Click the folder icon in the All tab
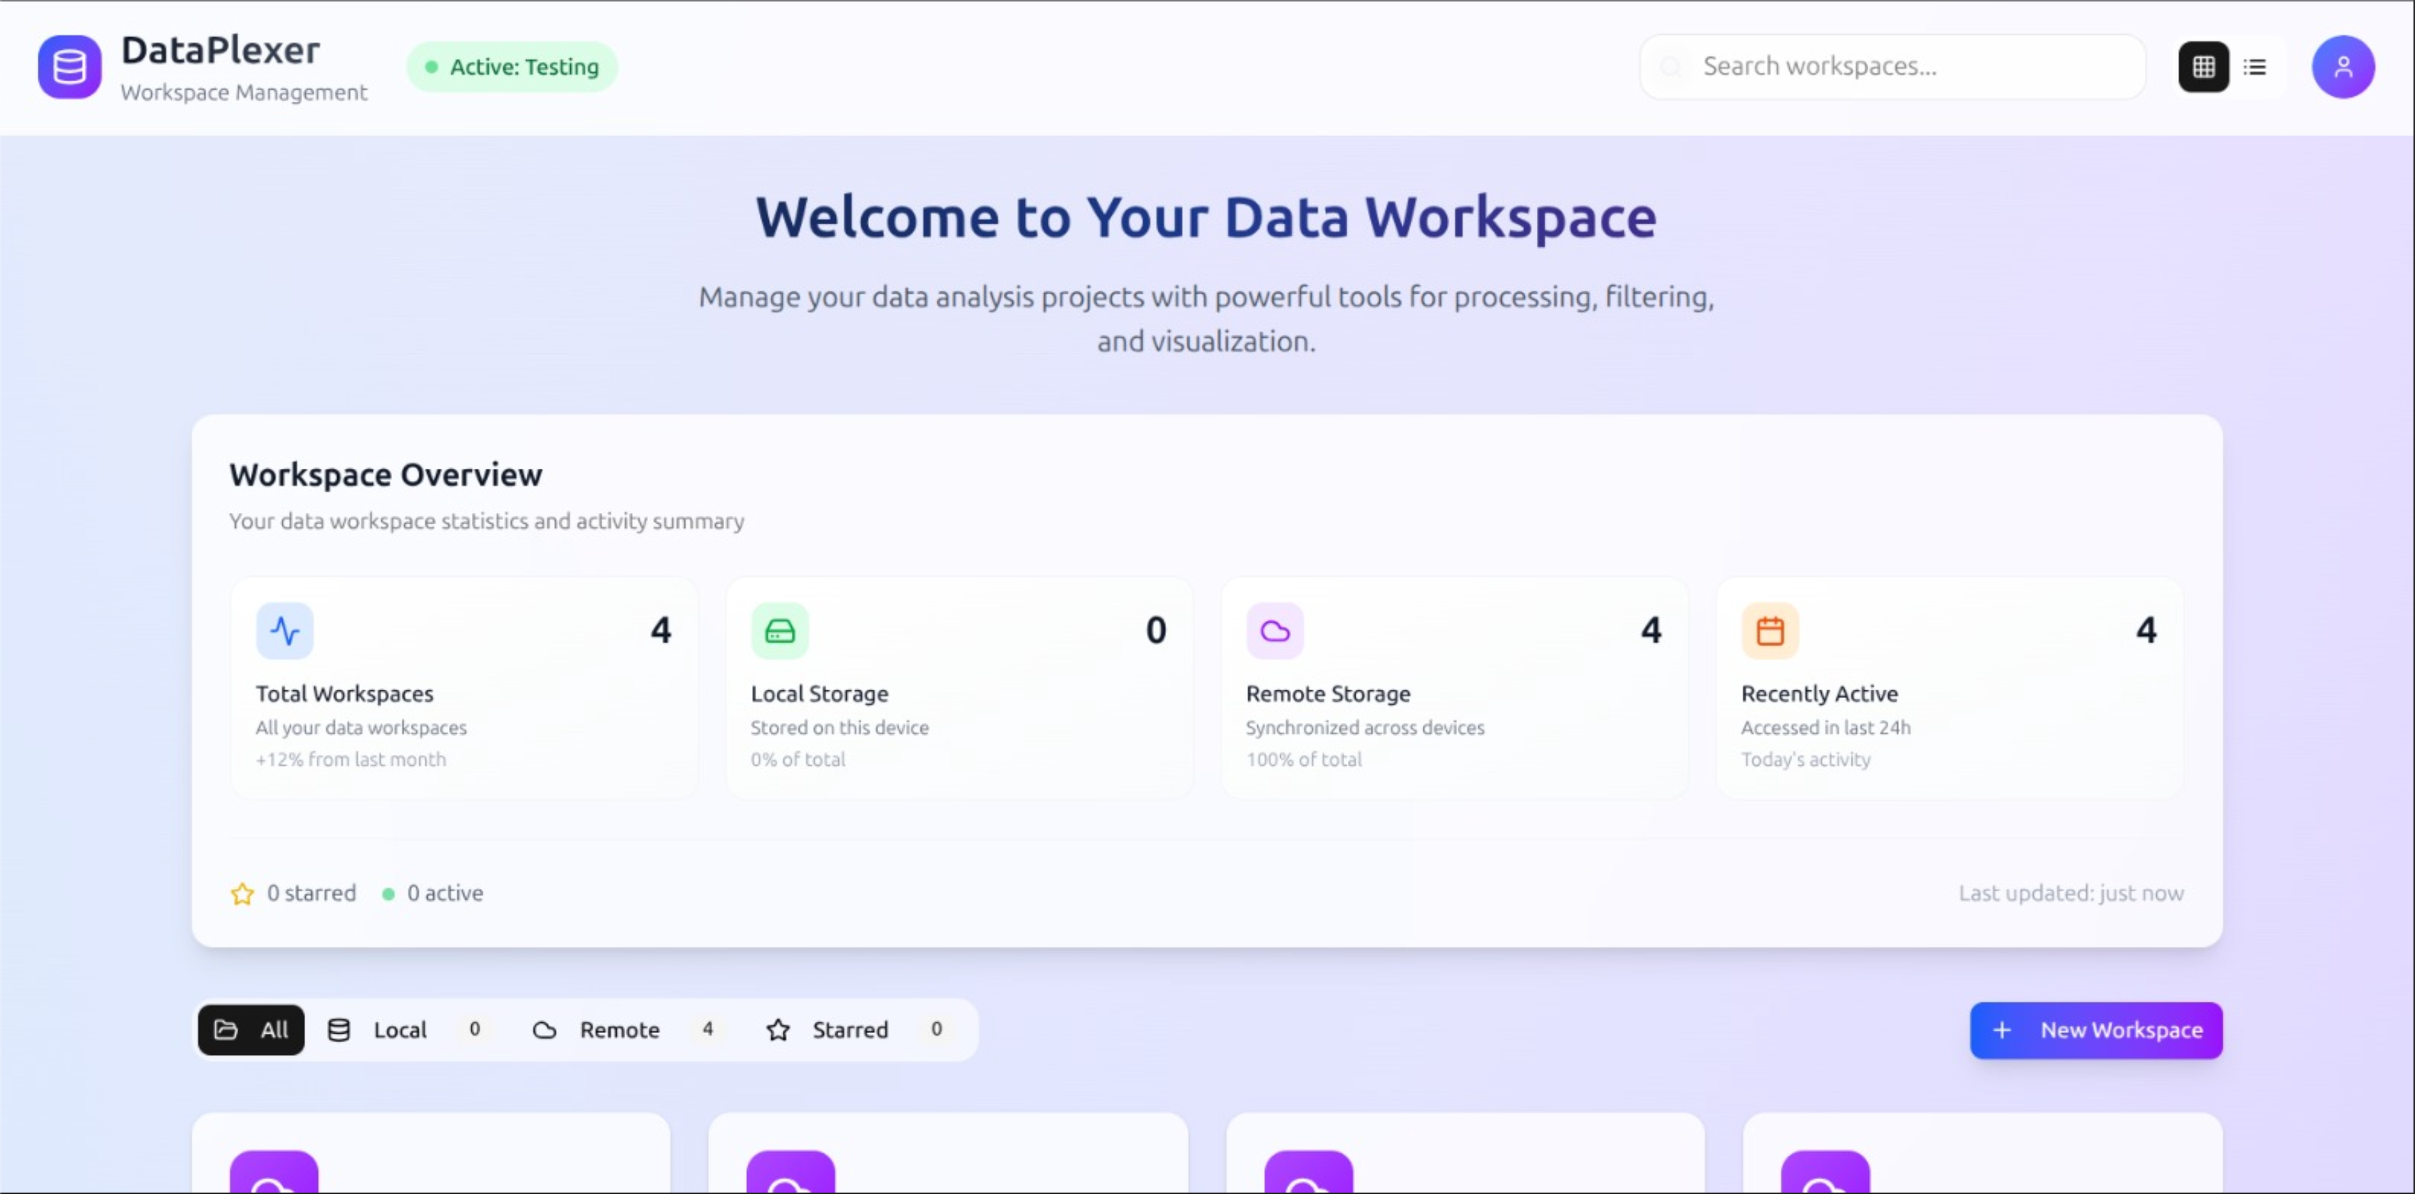 click(x=226, y=1030)
